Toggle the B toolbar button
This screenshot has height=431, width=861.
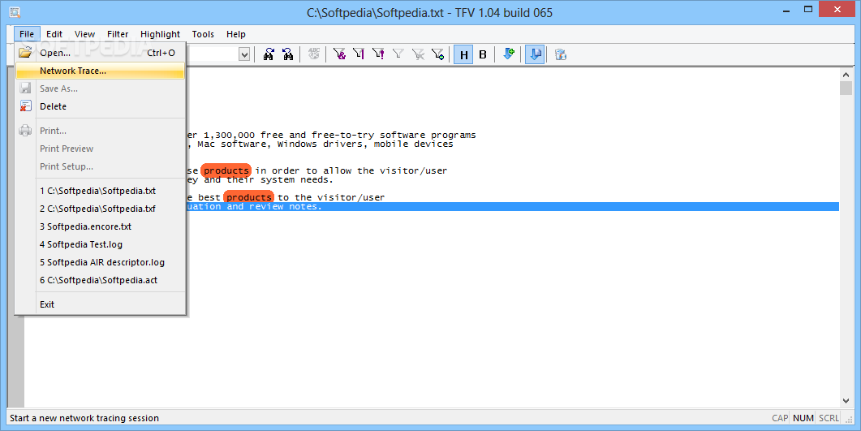pos(483,54)
